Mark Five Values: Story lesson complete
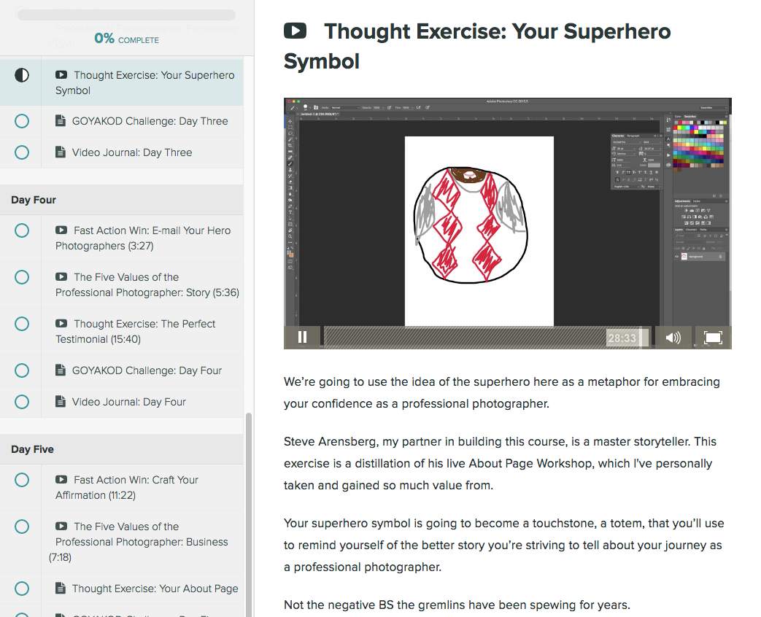Screen dimensions: 761x617 coord(22,277)
